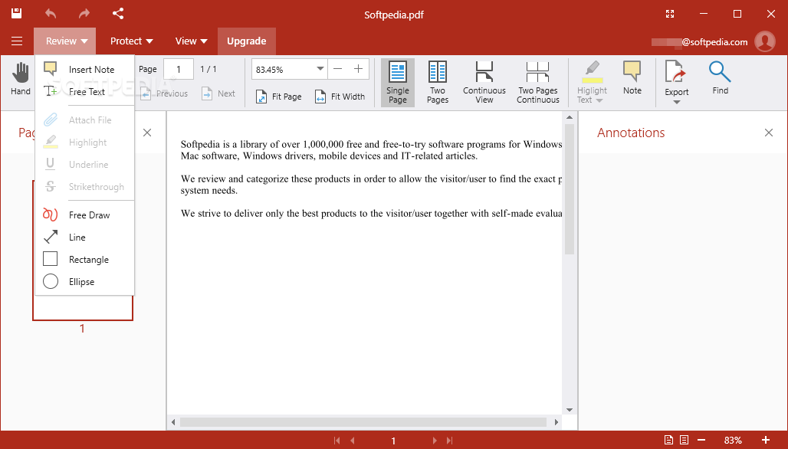Open the Review menu dropdown
This screenshot has width=788, height=449.
click(x=65, y=41)
